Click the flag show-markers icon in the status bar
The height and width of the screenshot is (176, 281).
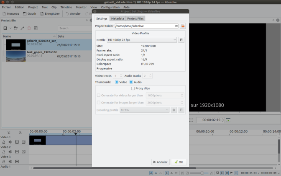coord(231,173)
